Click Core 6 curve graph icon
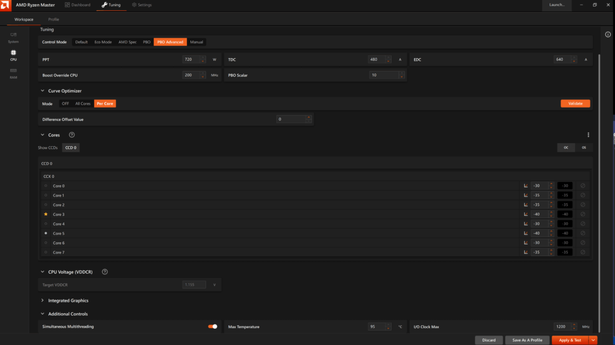 coord(526,243)
